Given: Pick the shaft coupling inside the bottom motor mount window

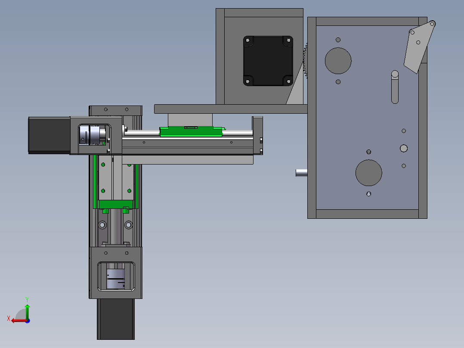Looking at the screenshot, I should click(x=116, y=279).
